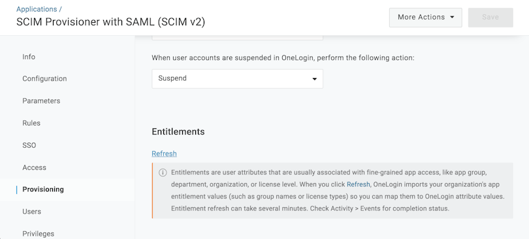Image resolution: width=529 pixels, height=239 pixels.
Task: Expand the Suspend action dropdown
Action: pyautogui.click(x=237, y=79)
